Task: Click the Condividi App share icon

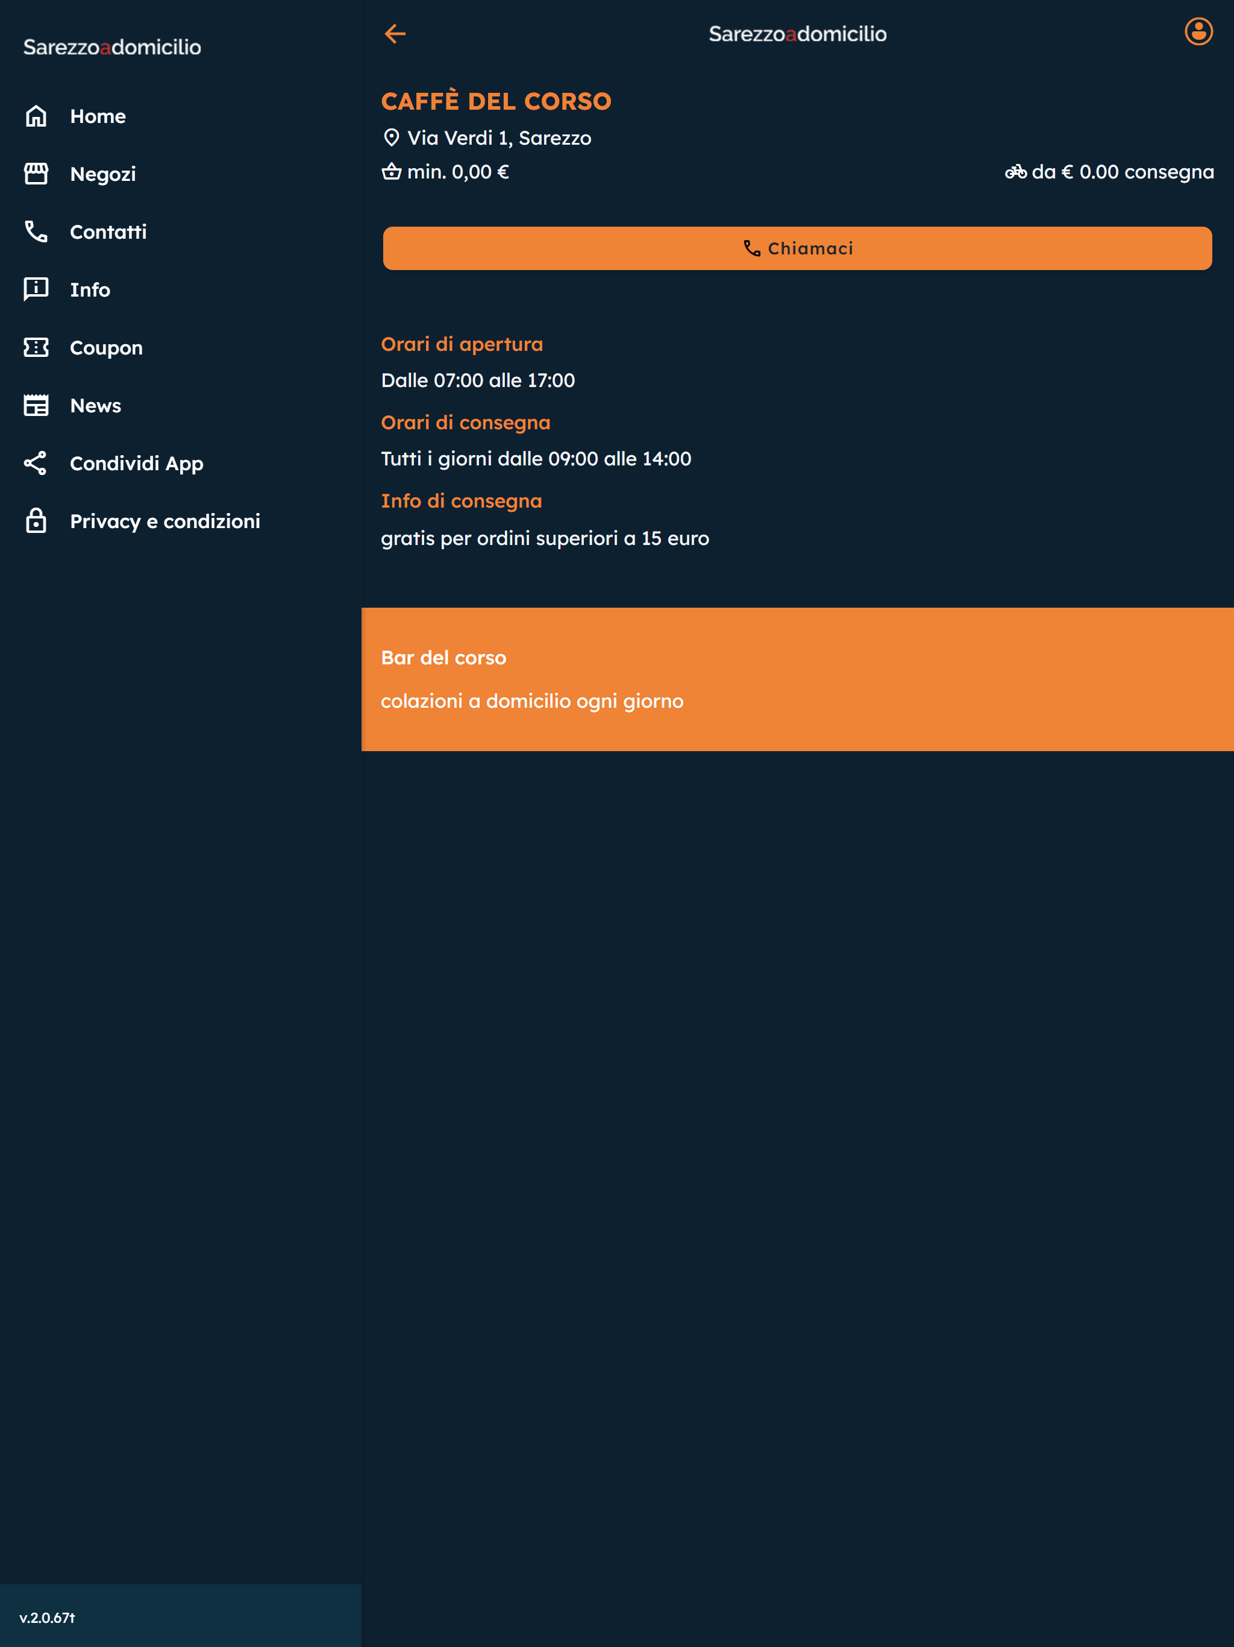Action: click(36, 463)
